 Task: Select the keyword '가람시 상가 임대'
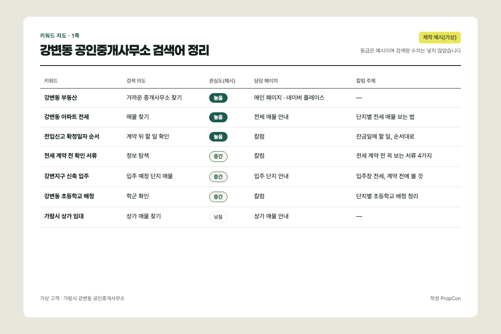pyautogui.click(x=64, y=216)
